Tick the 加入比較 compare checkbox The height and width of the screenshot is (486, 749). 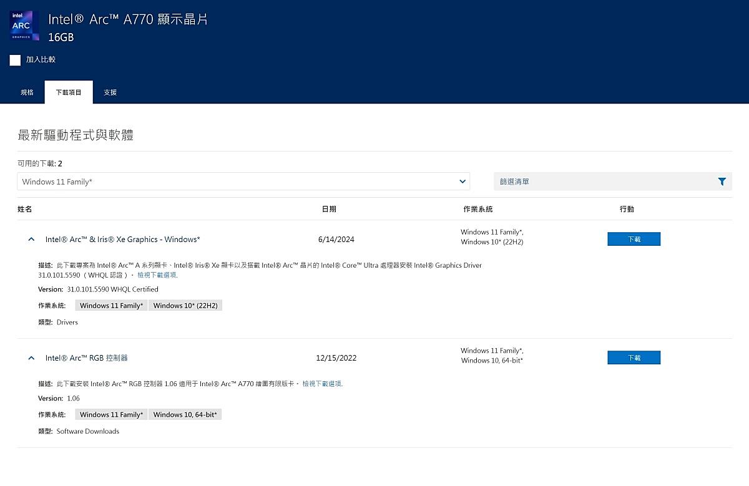16,60
